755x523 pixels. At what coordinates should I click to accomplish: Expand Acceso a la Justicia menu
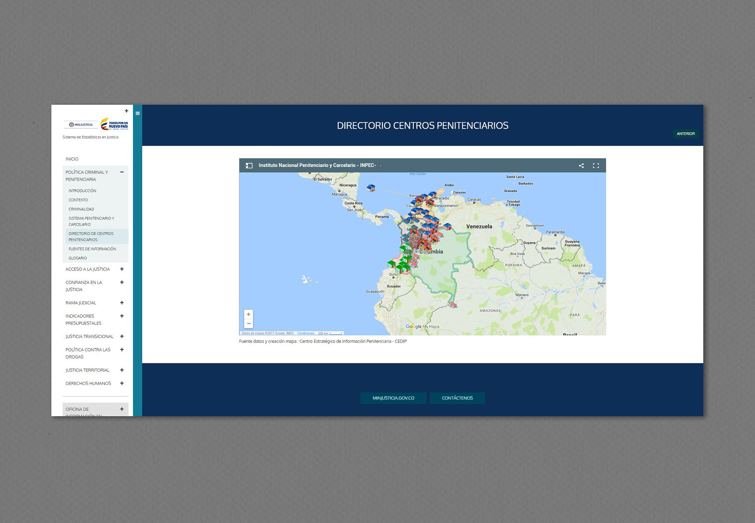[x=122, y=269]
